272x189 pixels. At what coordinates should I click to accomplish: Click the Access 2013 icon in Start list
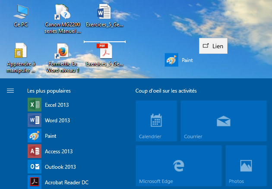point(35,151)
